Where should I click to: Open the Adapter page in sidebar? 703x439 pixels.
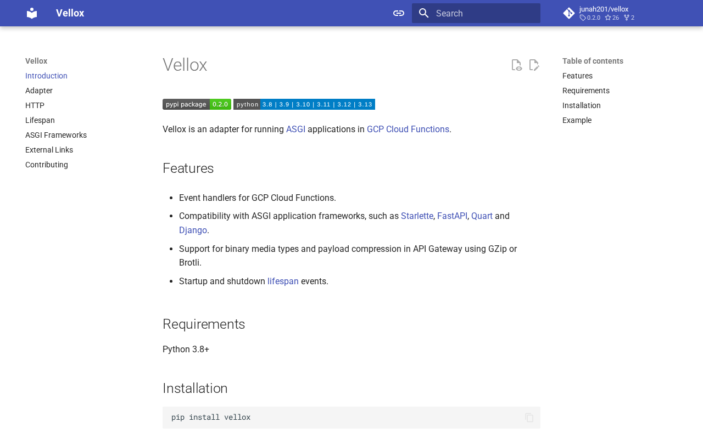click(x=39, y=91)
